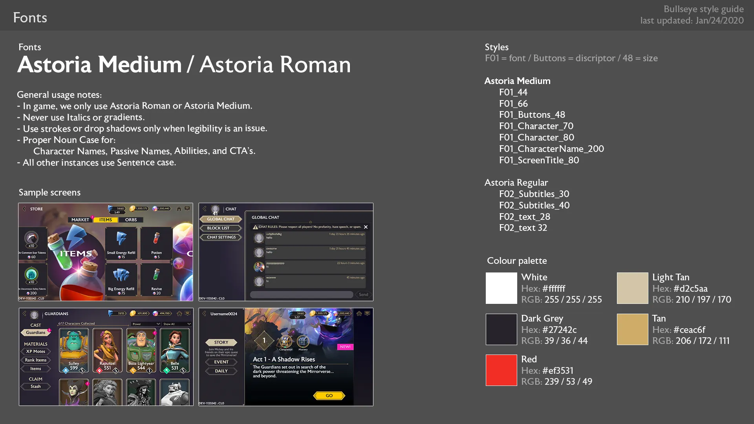Click the Tan color swatch
Viewport: 754px width, 424px height.
[x=632, y=329]
